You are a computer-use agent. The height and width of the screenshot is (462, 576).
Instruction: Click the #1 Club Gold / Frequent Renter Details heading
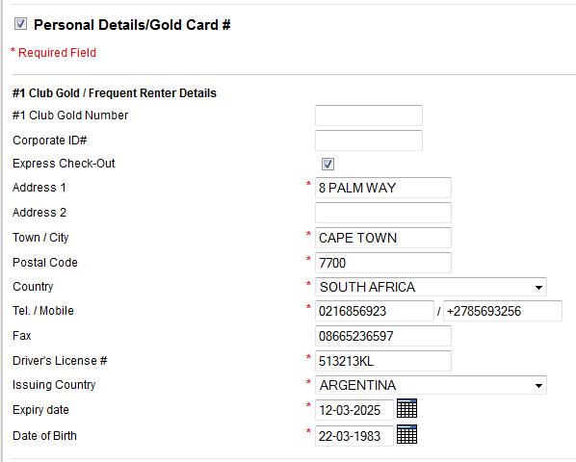[x=115, y=93]
